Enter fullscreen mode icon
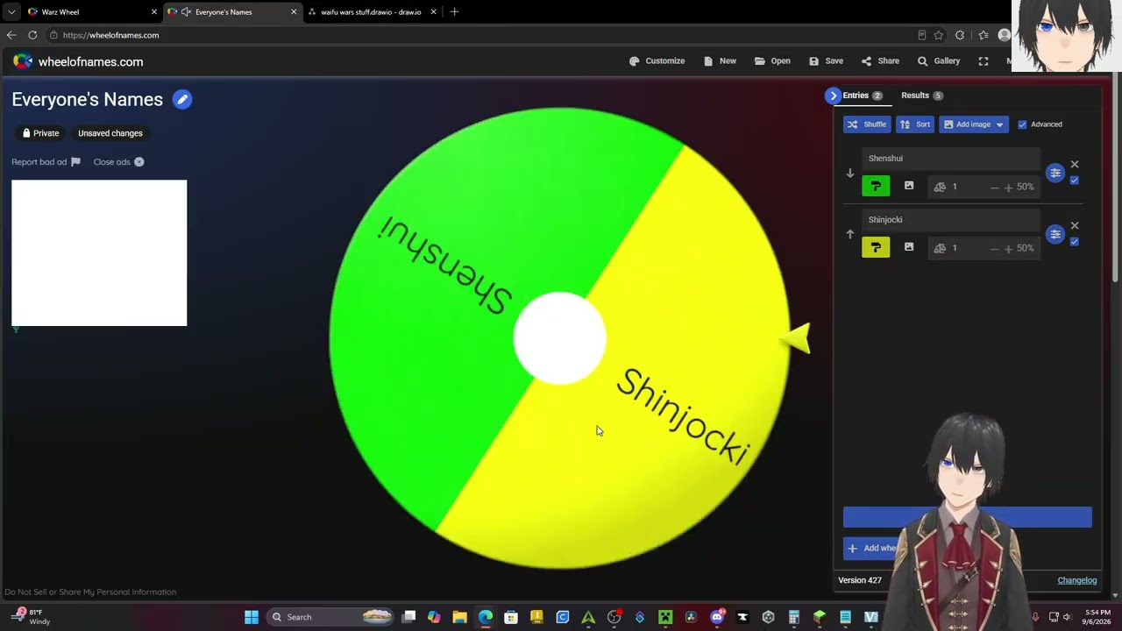 984,61
